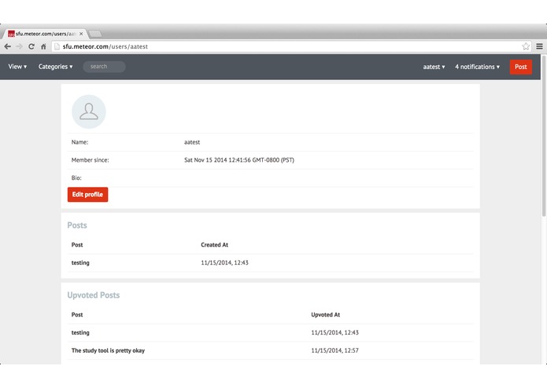
Task: Click the red Post button
Action: coord(521,67)
